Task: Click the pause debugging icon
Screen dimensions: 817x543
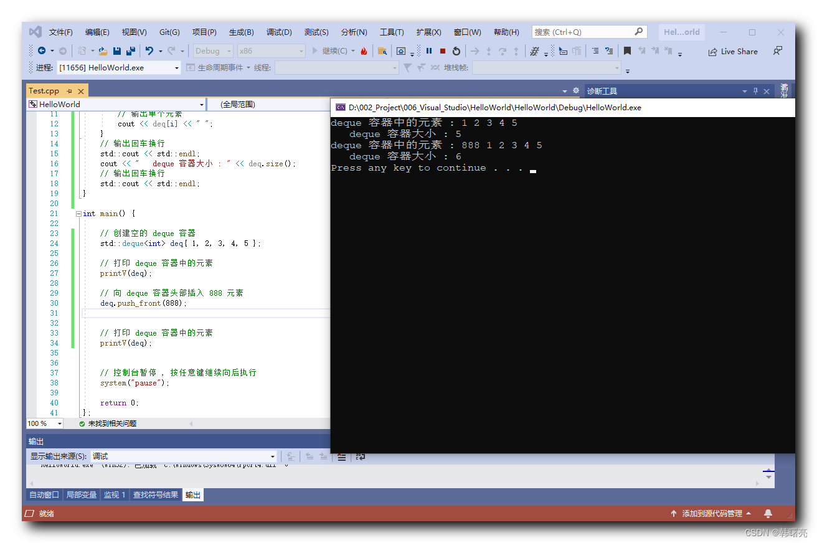Action: (x=429, y=51)
